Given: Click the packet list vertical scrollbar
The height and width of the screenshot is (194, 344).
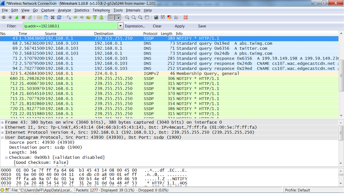Looking at the screenshot, I should click(x=341, y=75).
